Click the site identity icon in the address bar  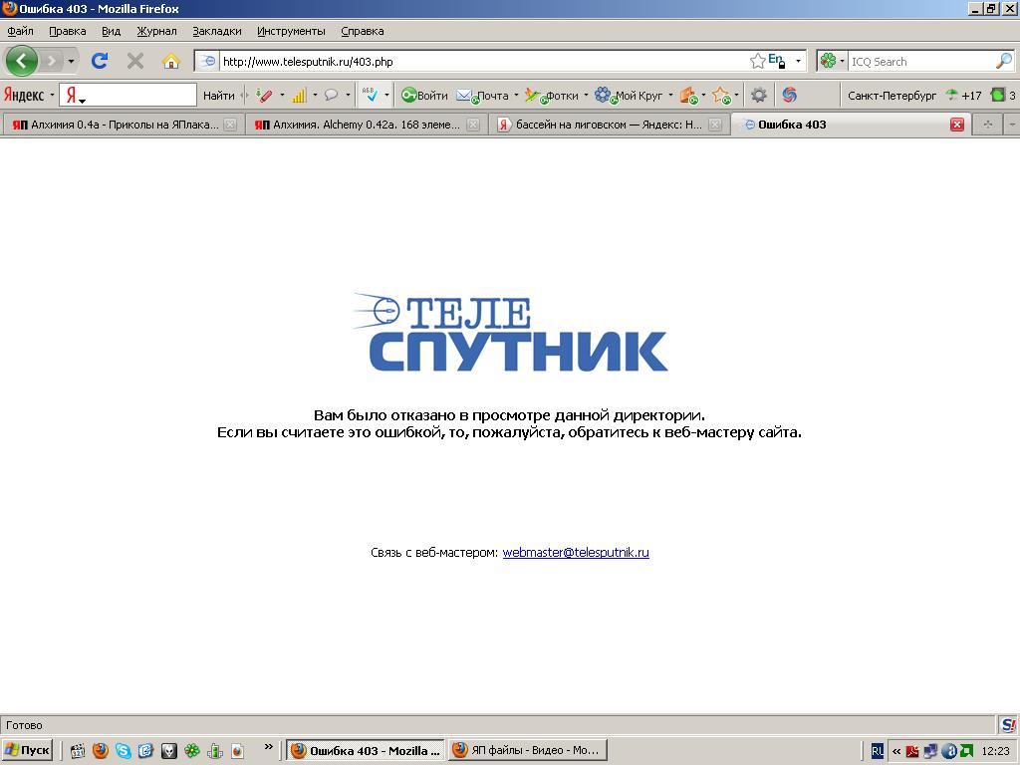207,62
